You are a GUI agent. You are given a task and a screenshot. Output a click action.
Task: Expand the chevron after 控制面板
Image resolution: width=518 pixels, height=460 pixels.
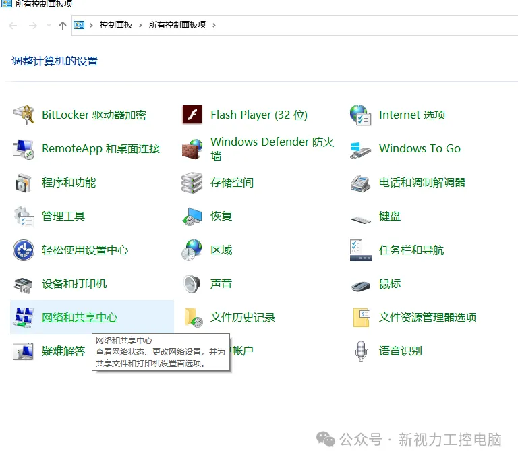pos(140,25)
